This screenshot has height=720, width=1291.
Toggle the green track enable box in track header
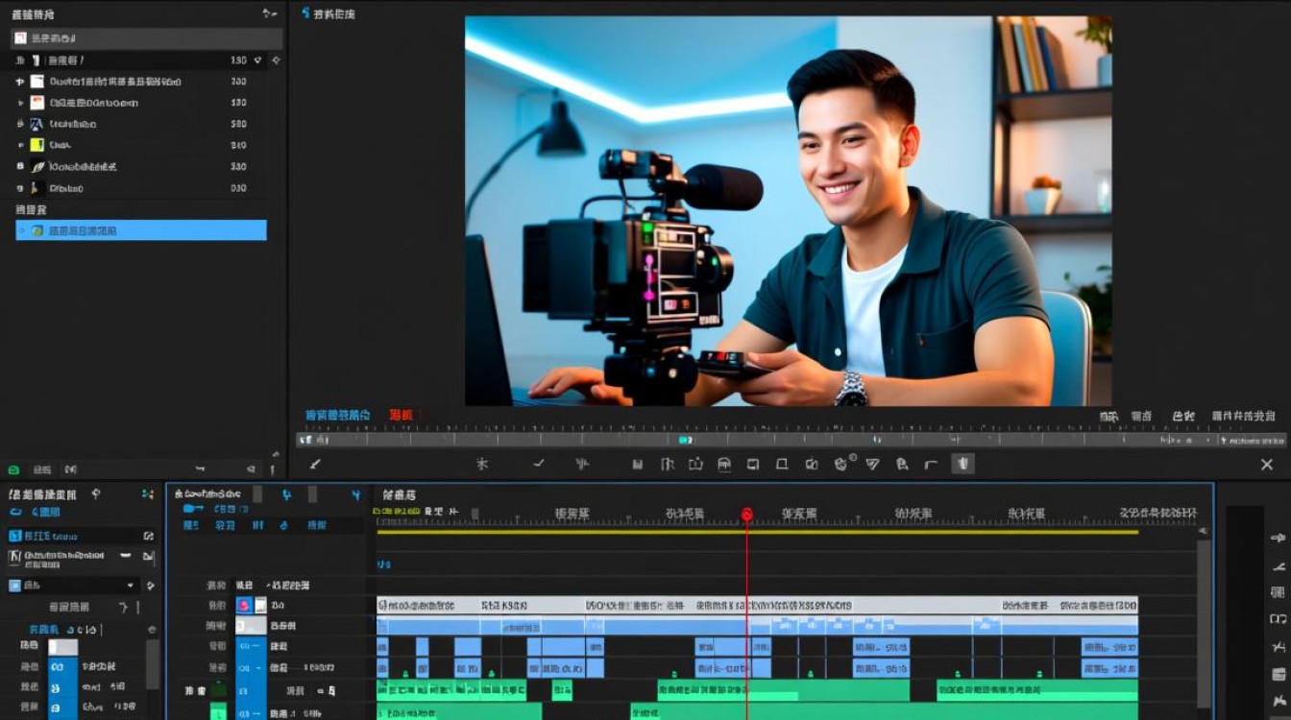[x=219, y=689]
